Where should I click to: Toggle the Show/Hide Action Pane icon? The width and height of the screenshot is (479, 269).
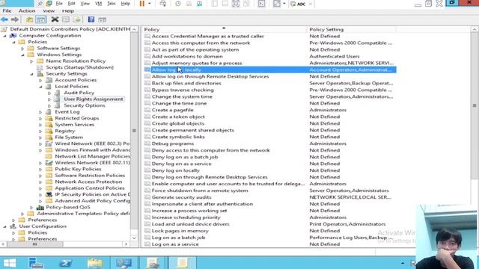tap(102, 20)
